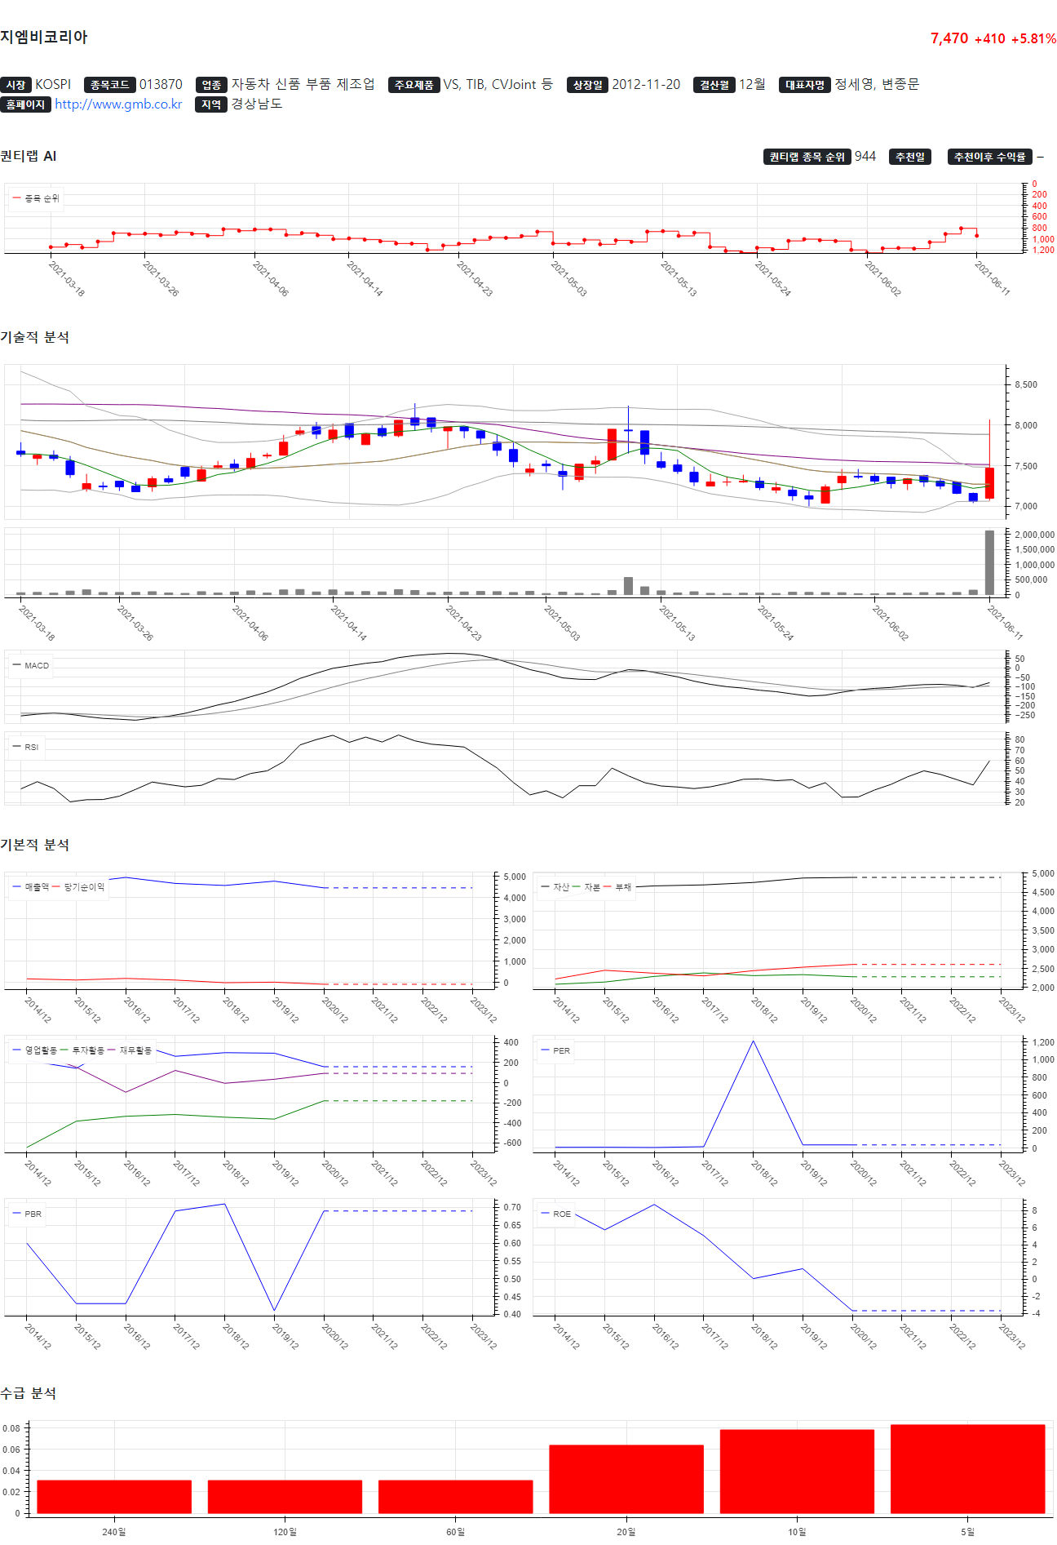Viewport: 1057px width, 1545px height.
Task: Click the +5.81% change percentage
Action: point(1033,38)
